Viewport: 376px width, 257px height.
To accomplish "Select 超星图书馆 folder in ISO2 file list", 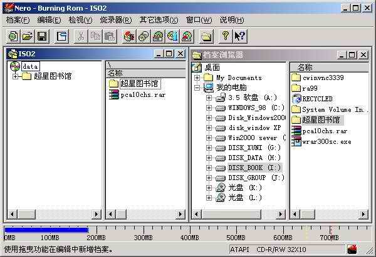I will point(135,84).
